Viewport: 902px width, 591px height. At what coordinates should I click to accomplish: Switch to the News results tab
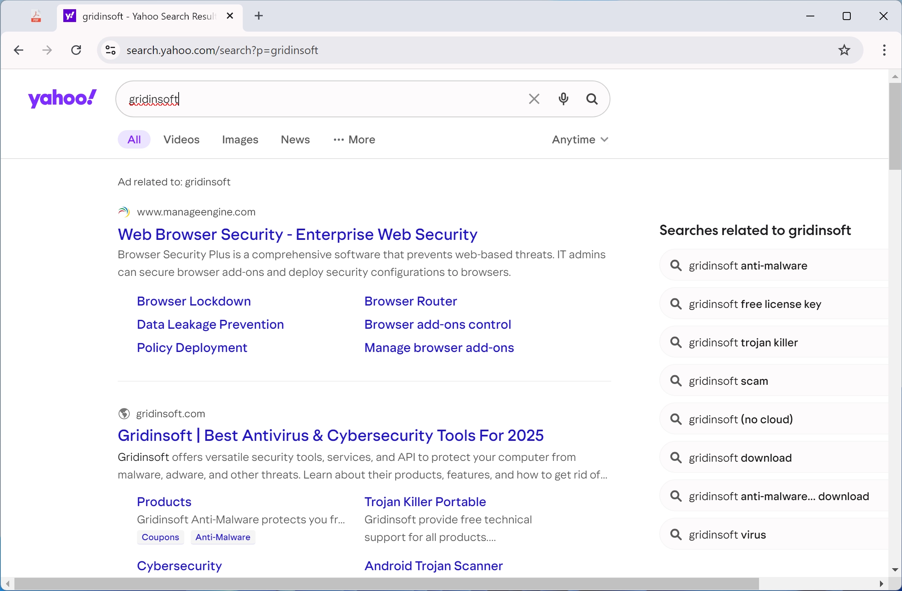(295, 139)
